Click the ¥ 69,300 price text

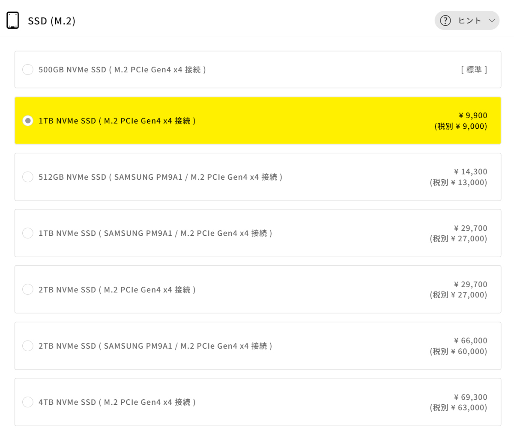470,397
